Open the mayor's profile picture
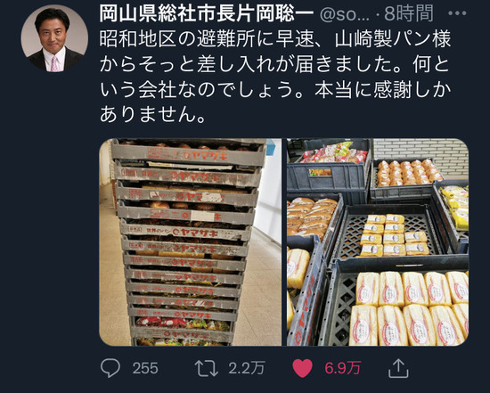The image size is (490, 393). tap(54, 38)
